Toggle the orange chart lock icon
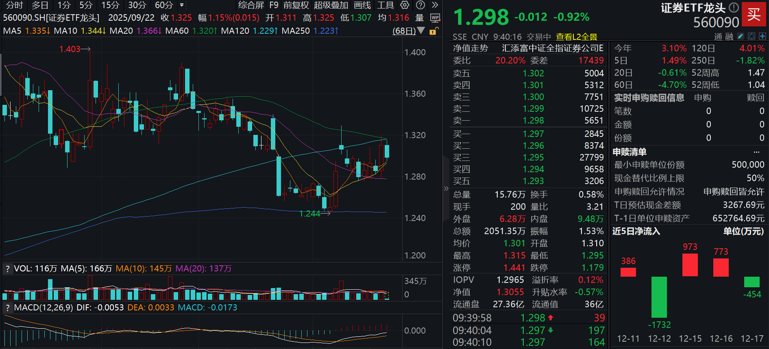This screenshot has height=349, width=769. click(434, 31)
